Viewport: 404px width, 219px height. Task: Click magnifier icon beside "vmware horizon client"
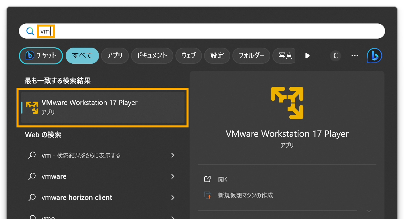32,198
